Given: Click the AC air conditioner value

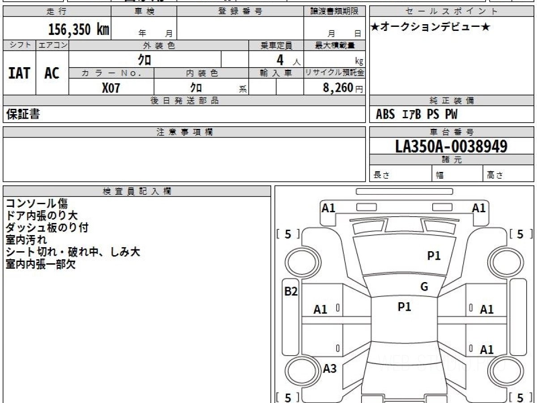Looking at the screenshot, I should (52, 73).
